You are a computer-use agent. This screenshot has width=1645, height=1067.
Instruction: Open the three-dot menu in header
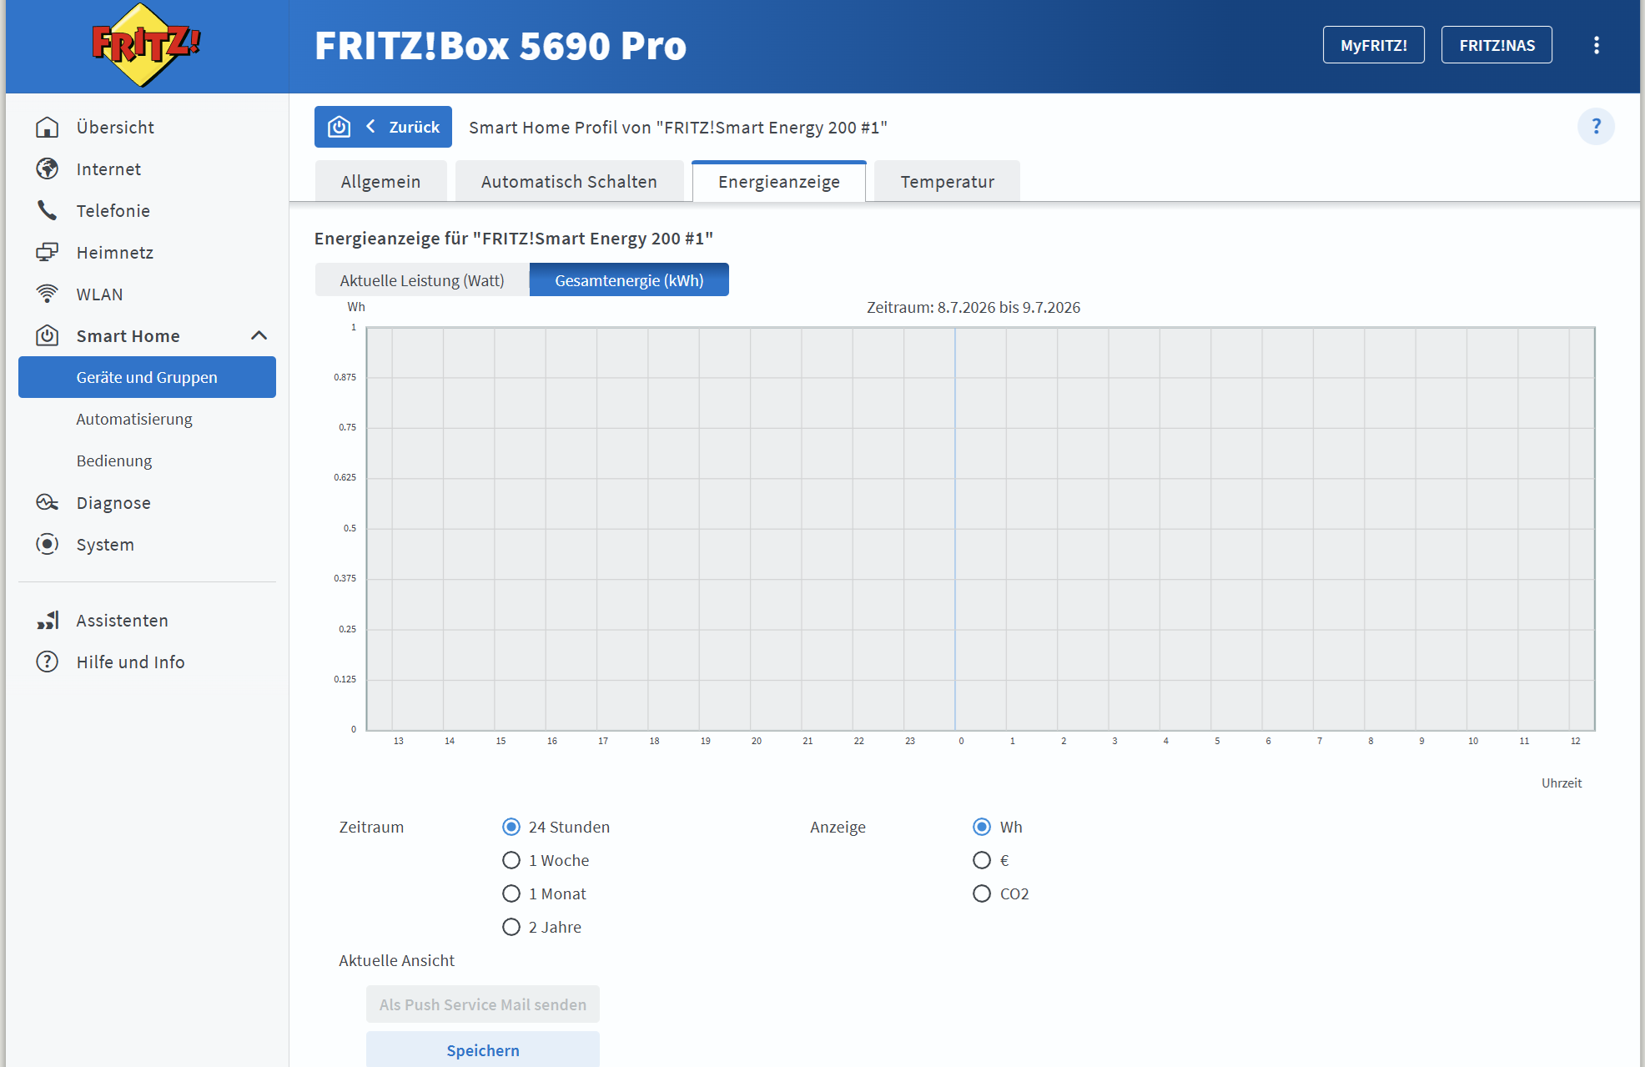[x=1597, y=45]
